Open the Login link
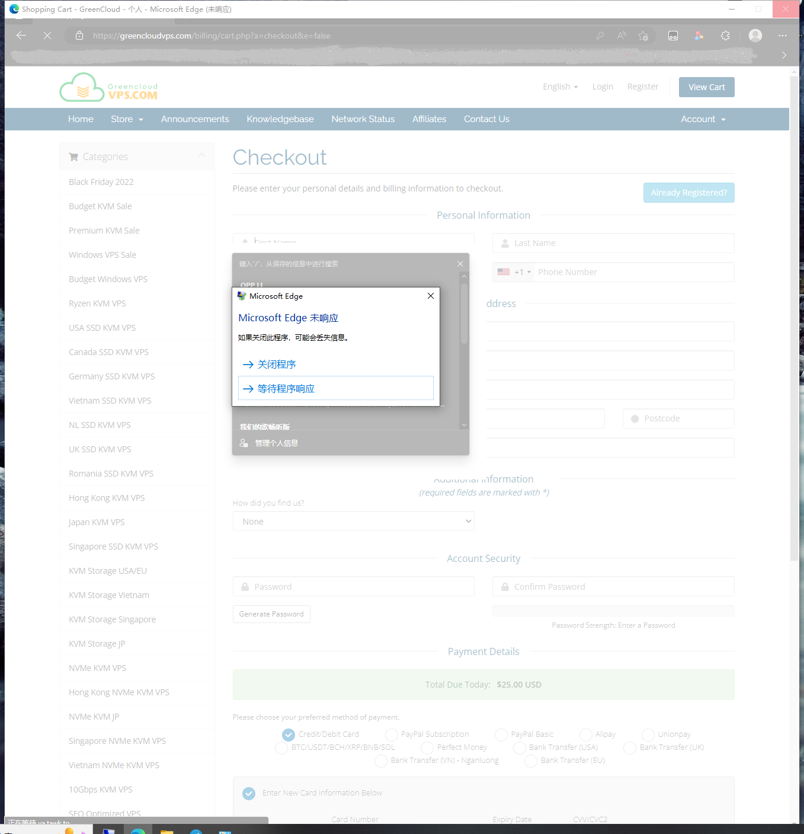804x834 pixels. (603, 87)
